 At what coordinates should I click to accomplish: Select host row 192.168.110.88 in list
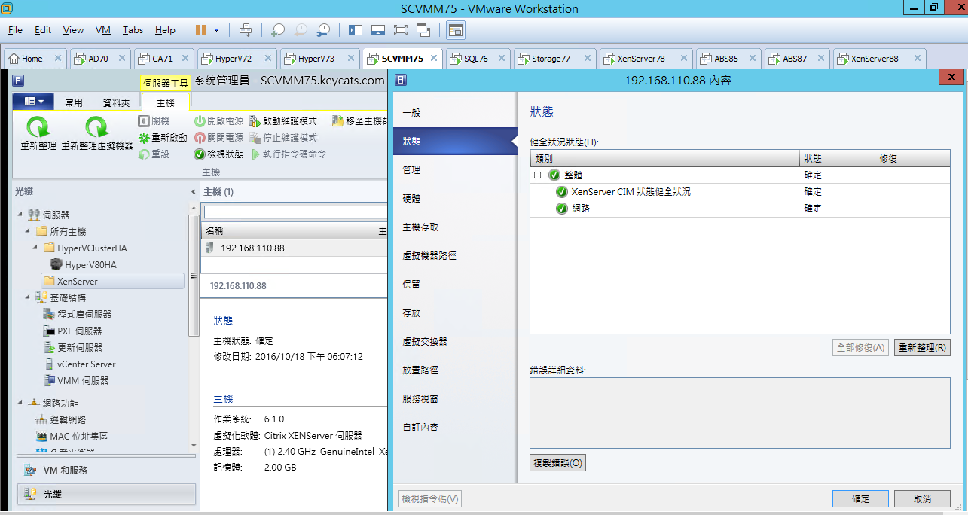pos(295,248)
